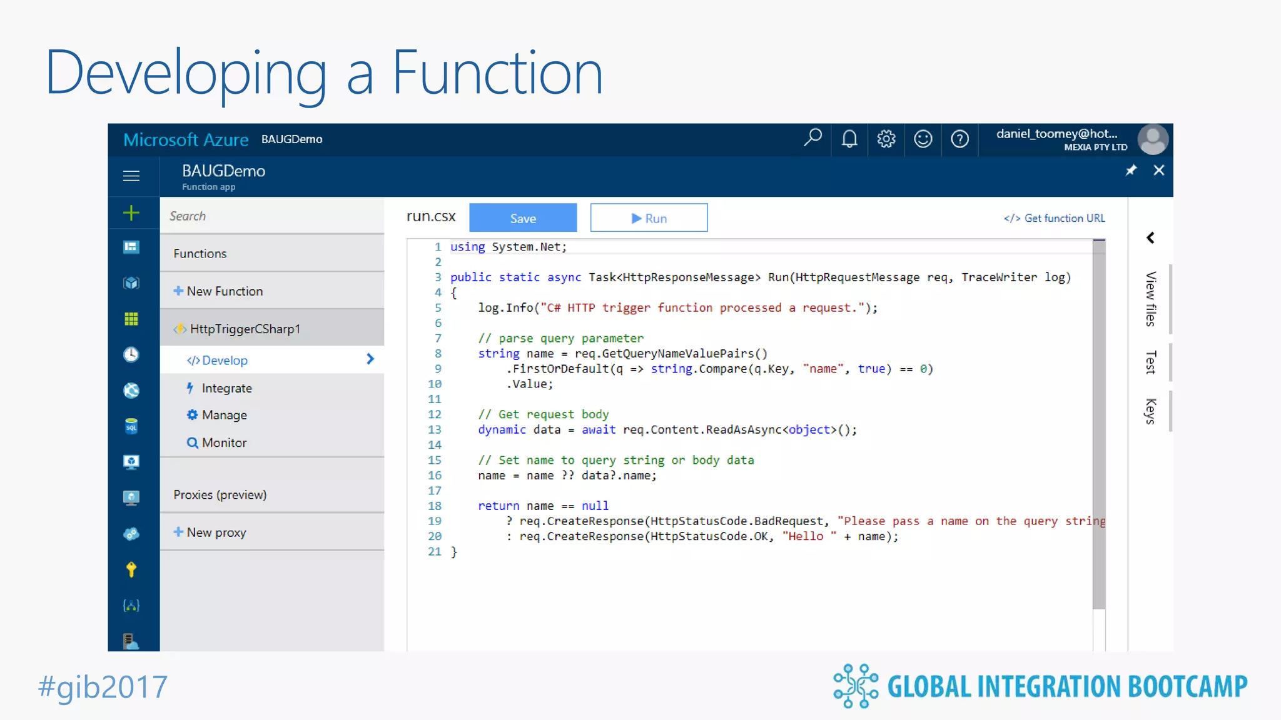Open the notifications bell

(849, 138)
